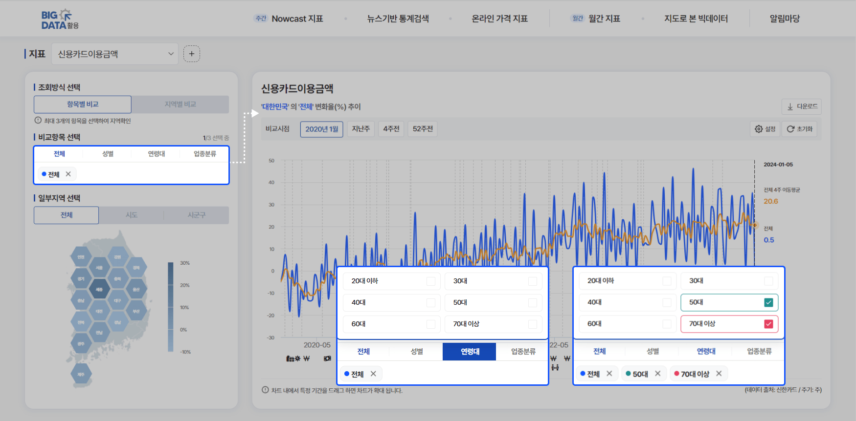
Task: Uncheck the teal-checked 50대 checkbox
Action: click(768, 302)
